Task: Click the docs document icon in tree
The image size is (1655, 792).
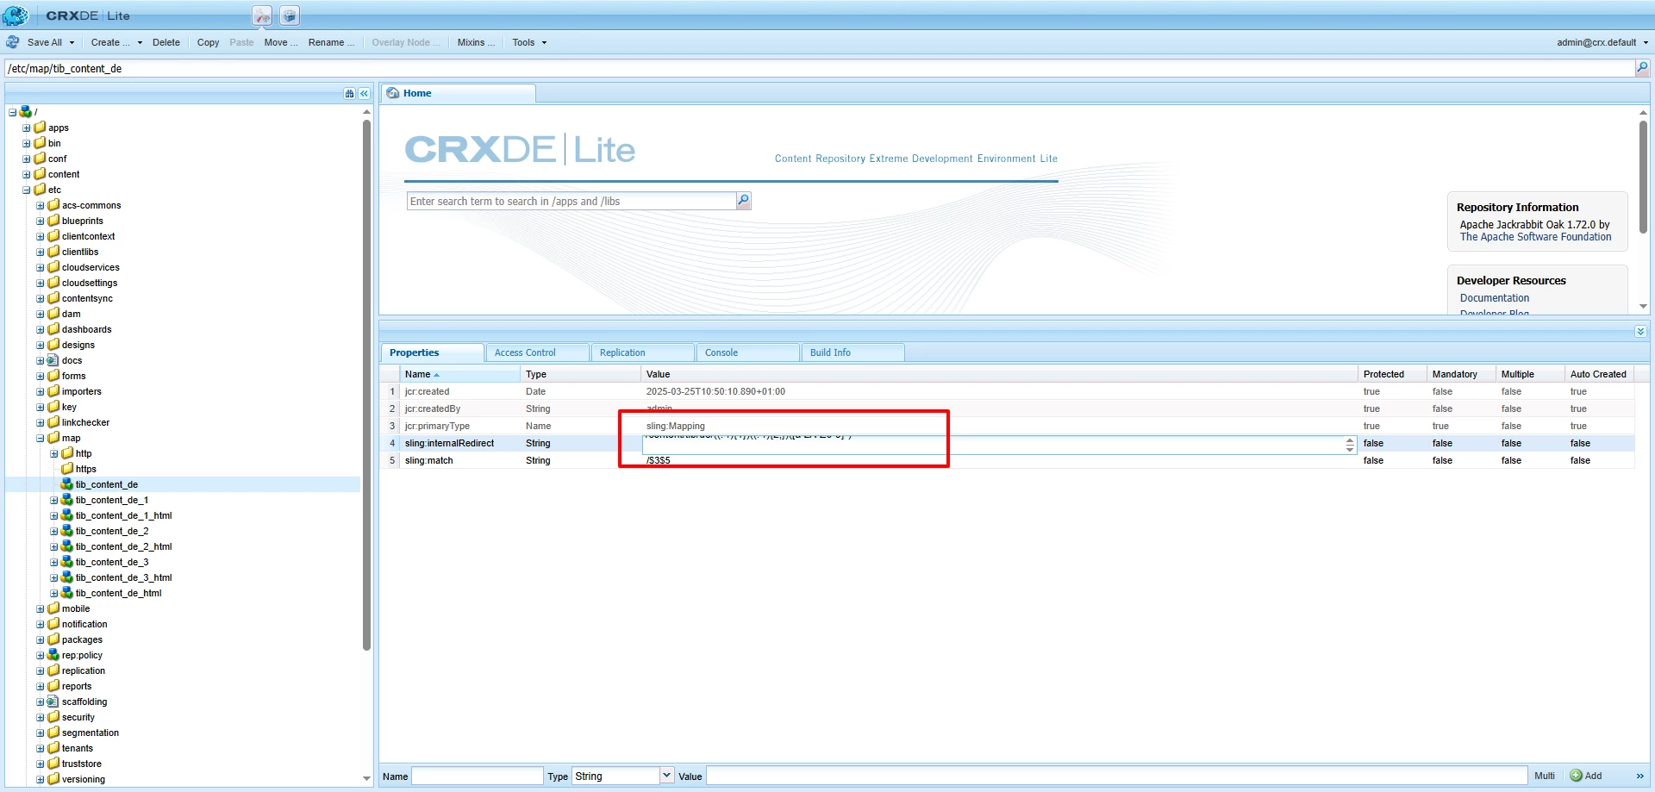Action: (53, 360)
